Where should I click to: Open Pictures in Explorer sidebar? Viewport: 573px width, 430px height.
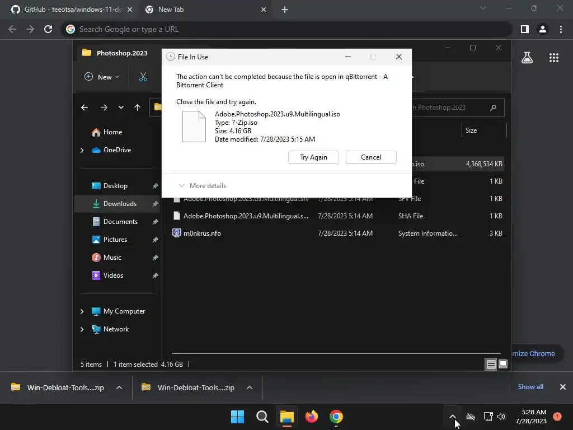109,240
